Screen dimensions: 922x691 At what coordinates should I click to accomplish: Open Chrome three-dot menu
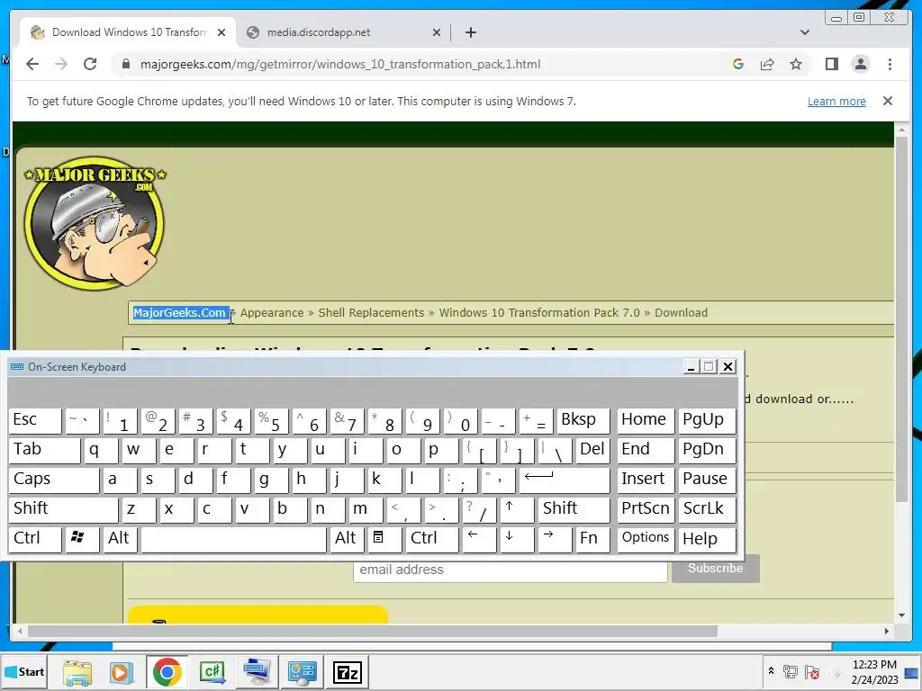click(890, 64)
